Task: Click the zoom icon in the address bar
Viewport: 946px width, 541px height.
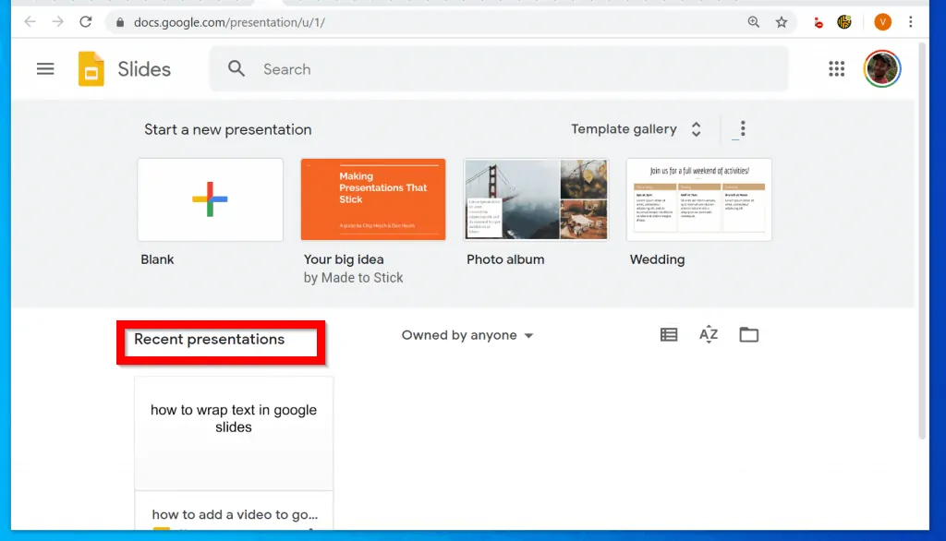Action: (754, 20)
